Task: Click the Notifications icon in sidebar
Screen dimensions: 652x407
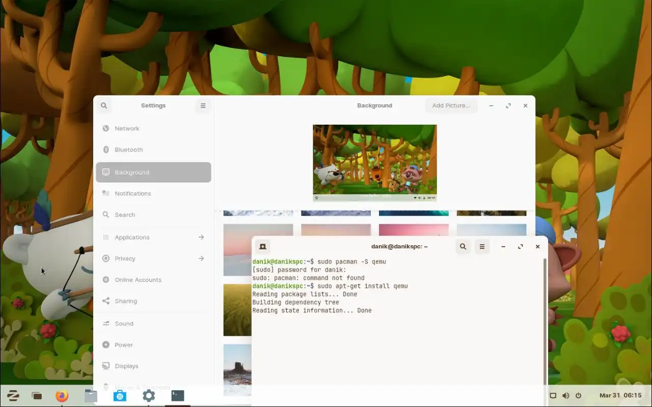Action: point(106,193)
